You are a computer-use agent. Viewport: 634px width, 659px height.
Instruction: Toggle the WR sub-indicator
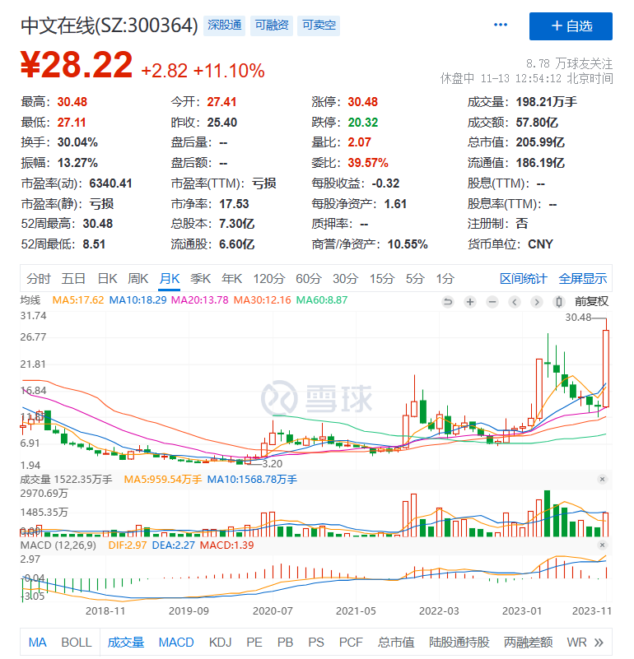[x=576, y=643]
